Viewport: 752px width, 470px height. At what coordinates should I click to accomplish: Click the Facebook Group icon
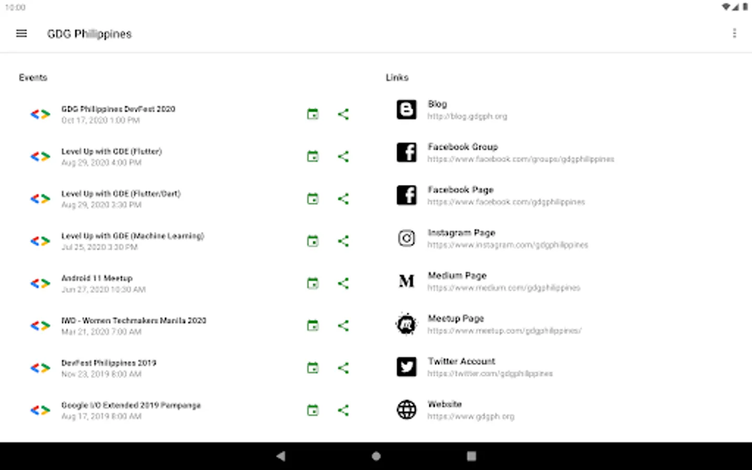point(406,152)
